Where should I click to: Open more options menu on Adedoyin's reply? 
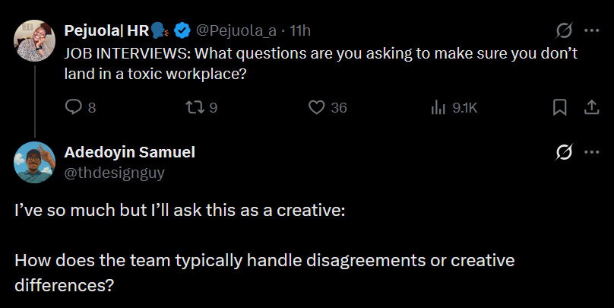click(x=591, y=152)
